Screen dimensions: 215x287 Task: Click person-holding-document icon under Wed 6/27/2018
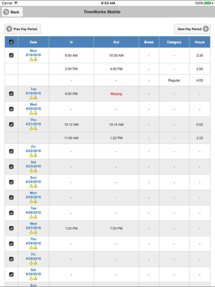31,232
